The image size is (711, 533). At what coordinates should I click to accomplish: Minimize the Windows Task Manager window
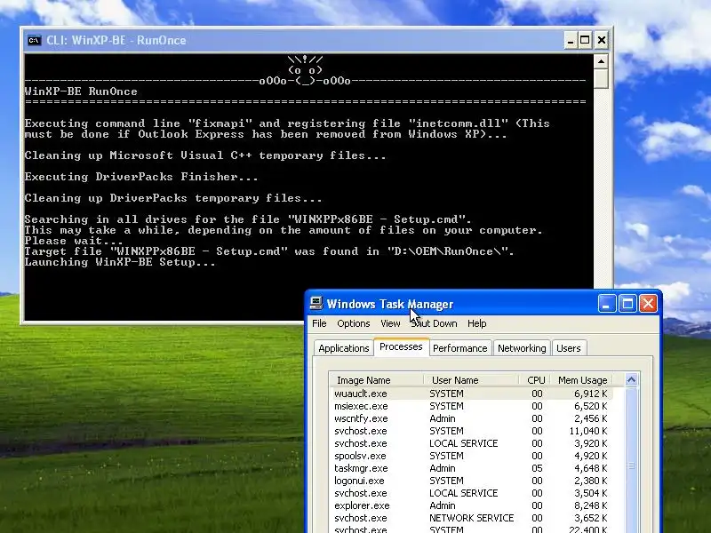pyautogui.click(x=607, y=303)
